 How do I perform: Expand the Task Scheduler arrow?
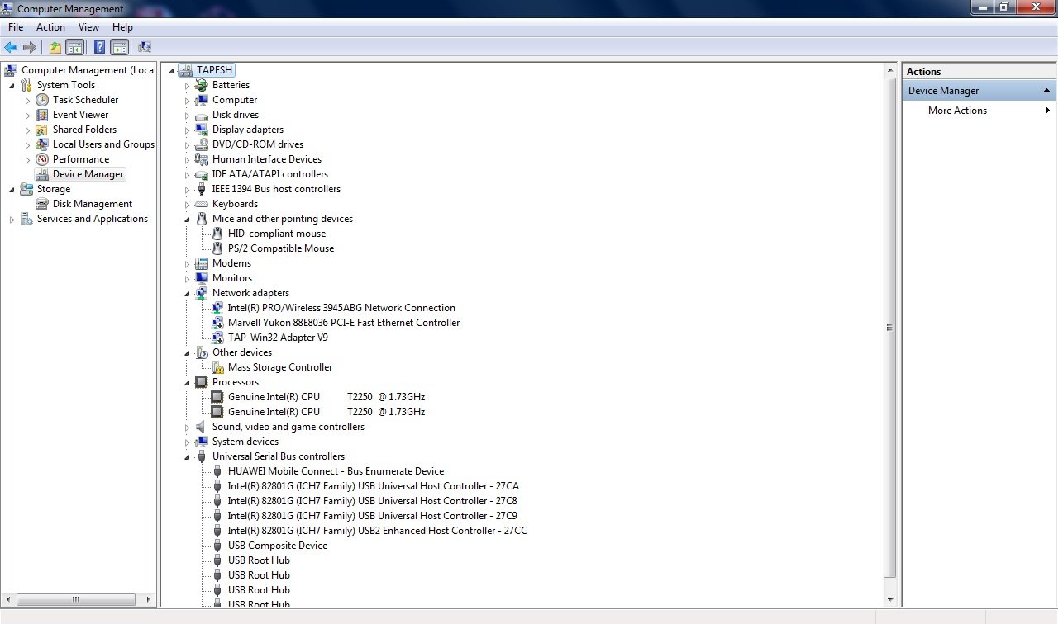click(27, 101)
